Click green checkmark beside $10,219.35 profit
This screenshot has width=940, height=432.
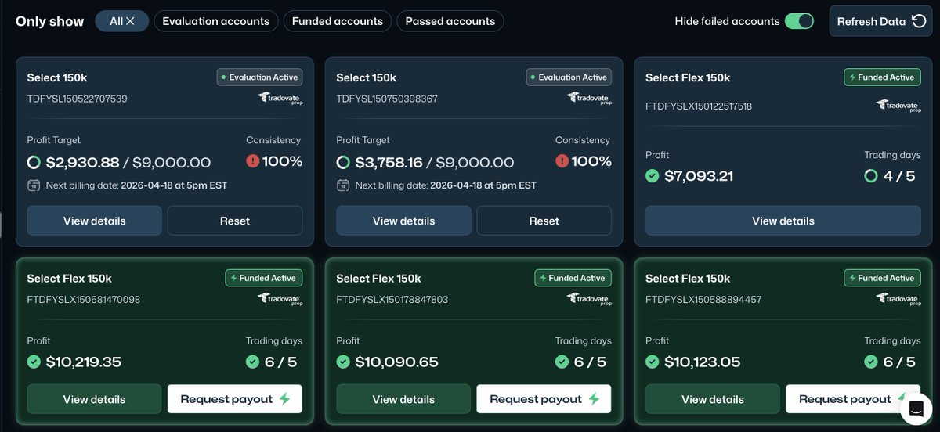pos(34,362)
